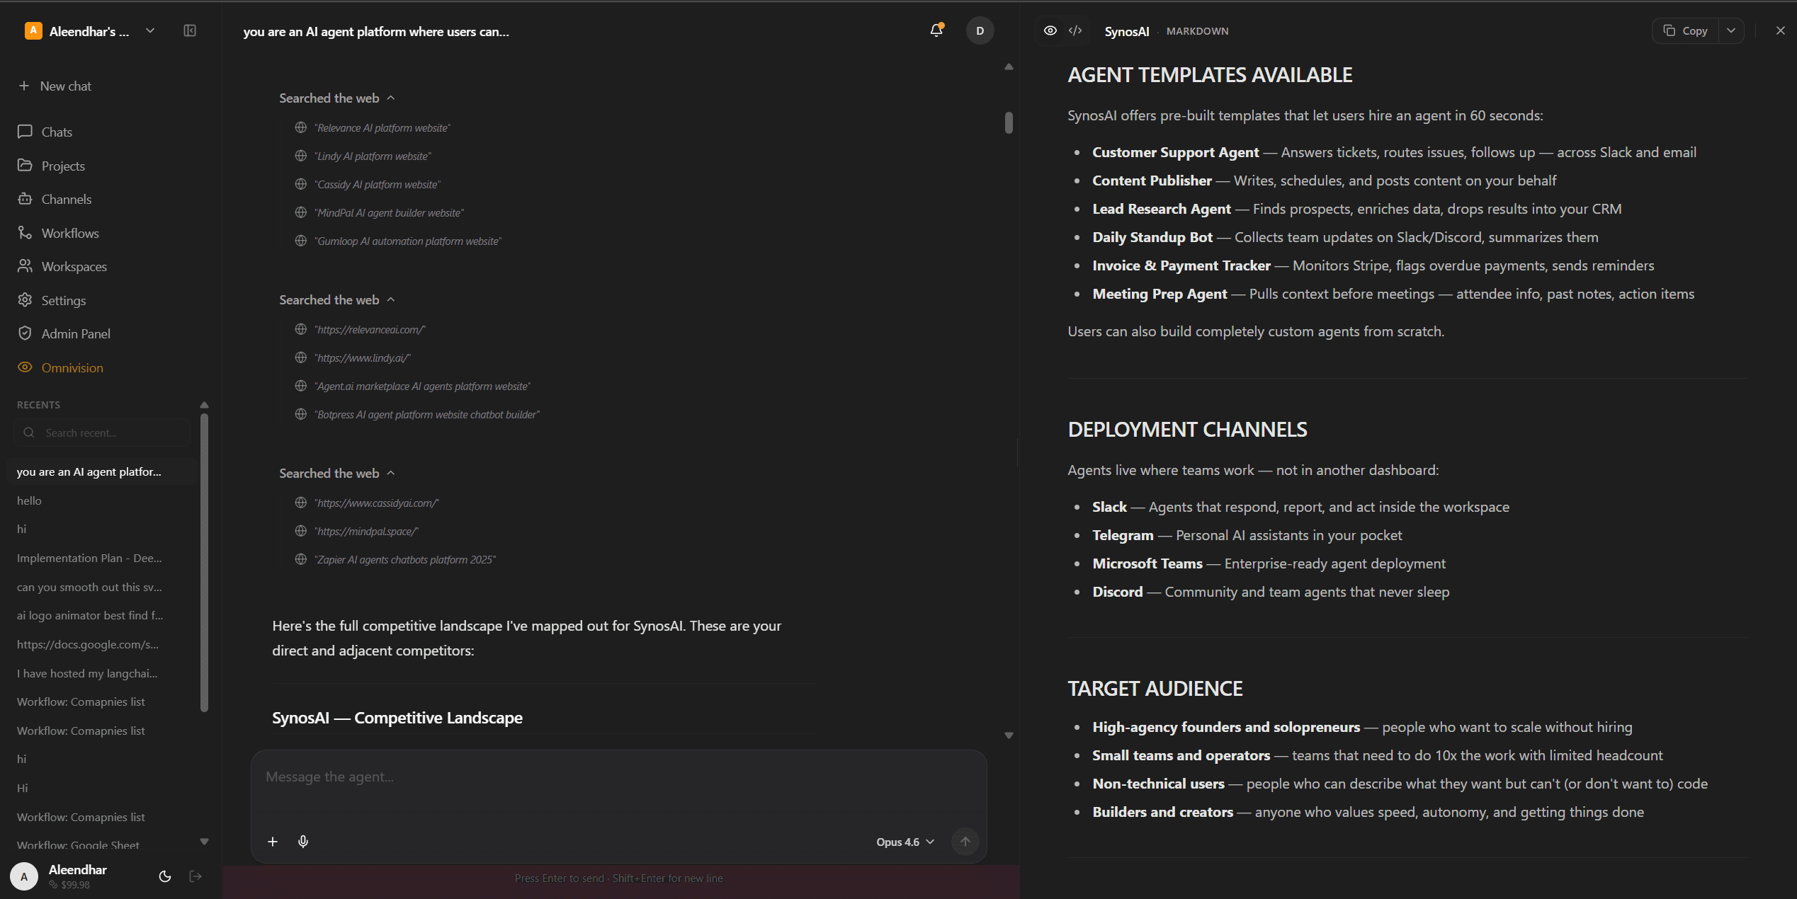
Task: Toggle dark mode moon icon
Action: point(165,876)
